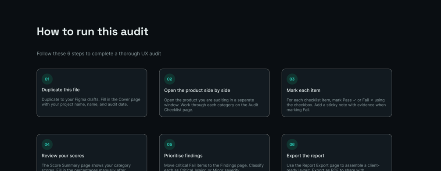Click the 'Mark each item' card title

pos(304,91)
